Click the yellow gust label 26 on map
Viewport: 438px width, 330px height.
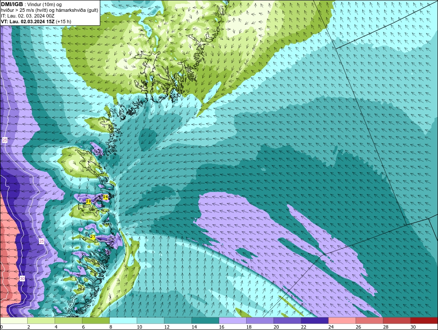click(x=106, y=197)
